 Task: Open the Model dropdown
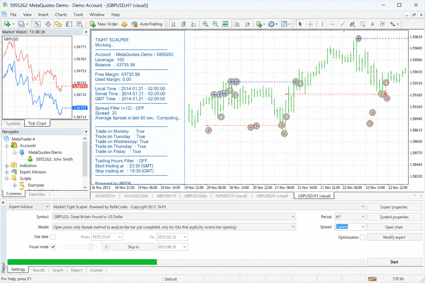[x=174, y=227]
